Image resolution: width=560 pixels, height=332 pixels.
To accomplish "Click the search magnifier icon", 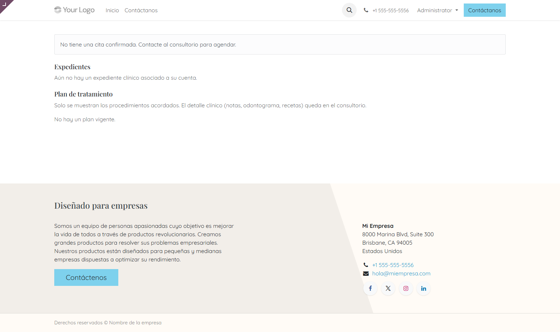I will [x=349, y=10].
